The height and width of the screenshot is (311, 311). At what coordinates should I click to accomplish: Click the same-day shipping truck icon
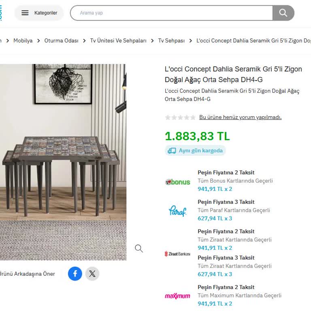point(172,151)
